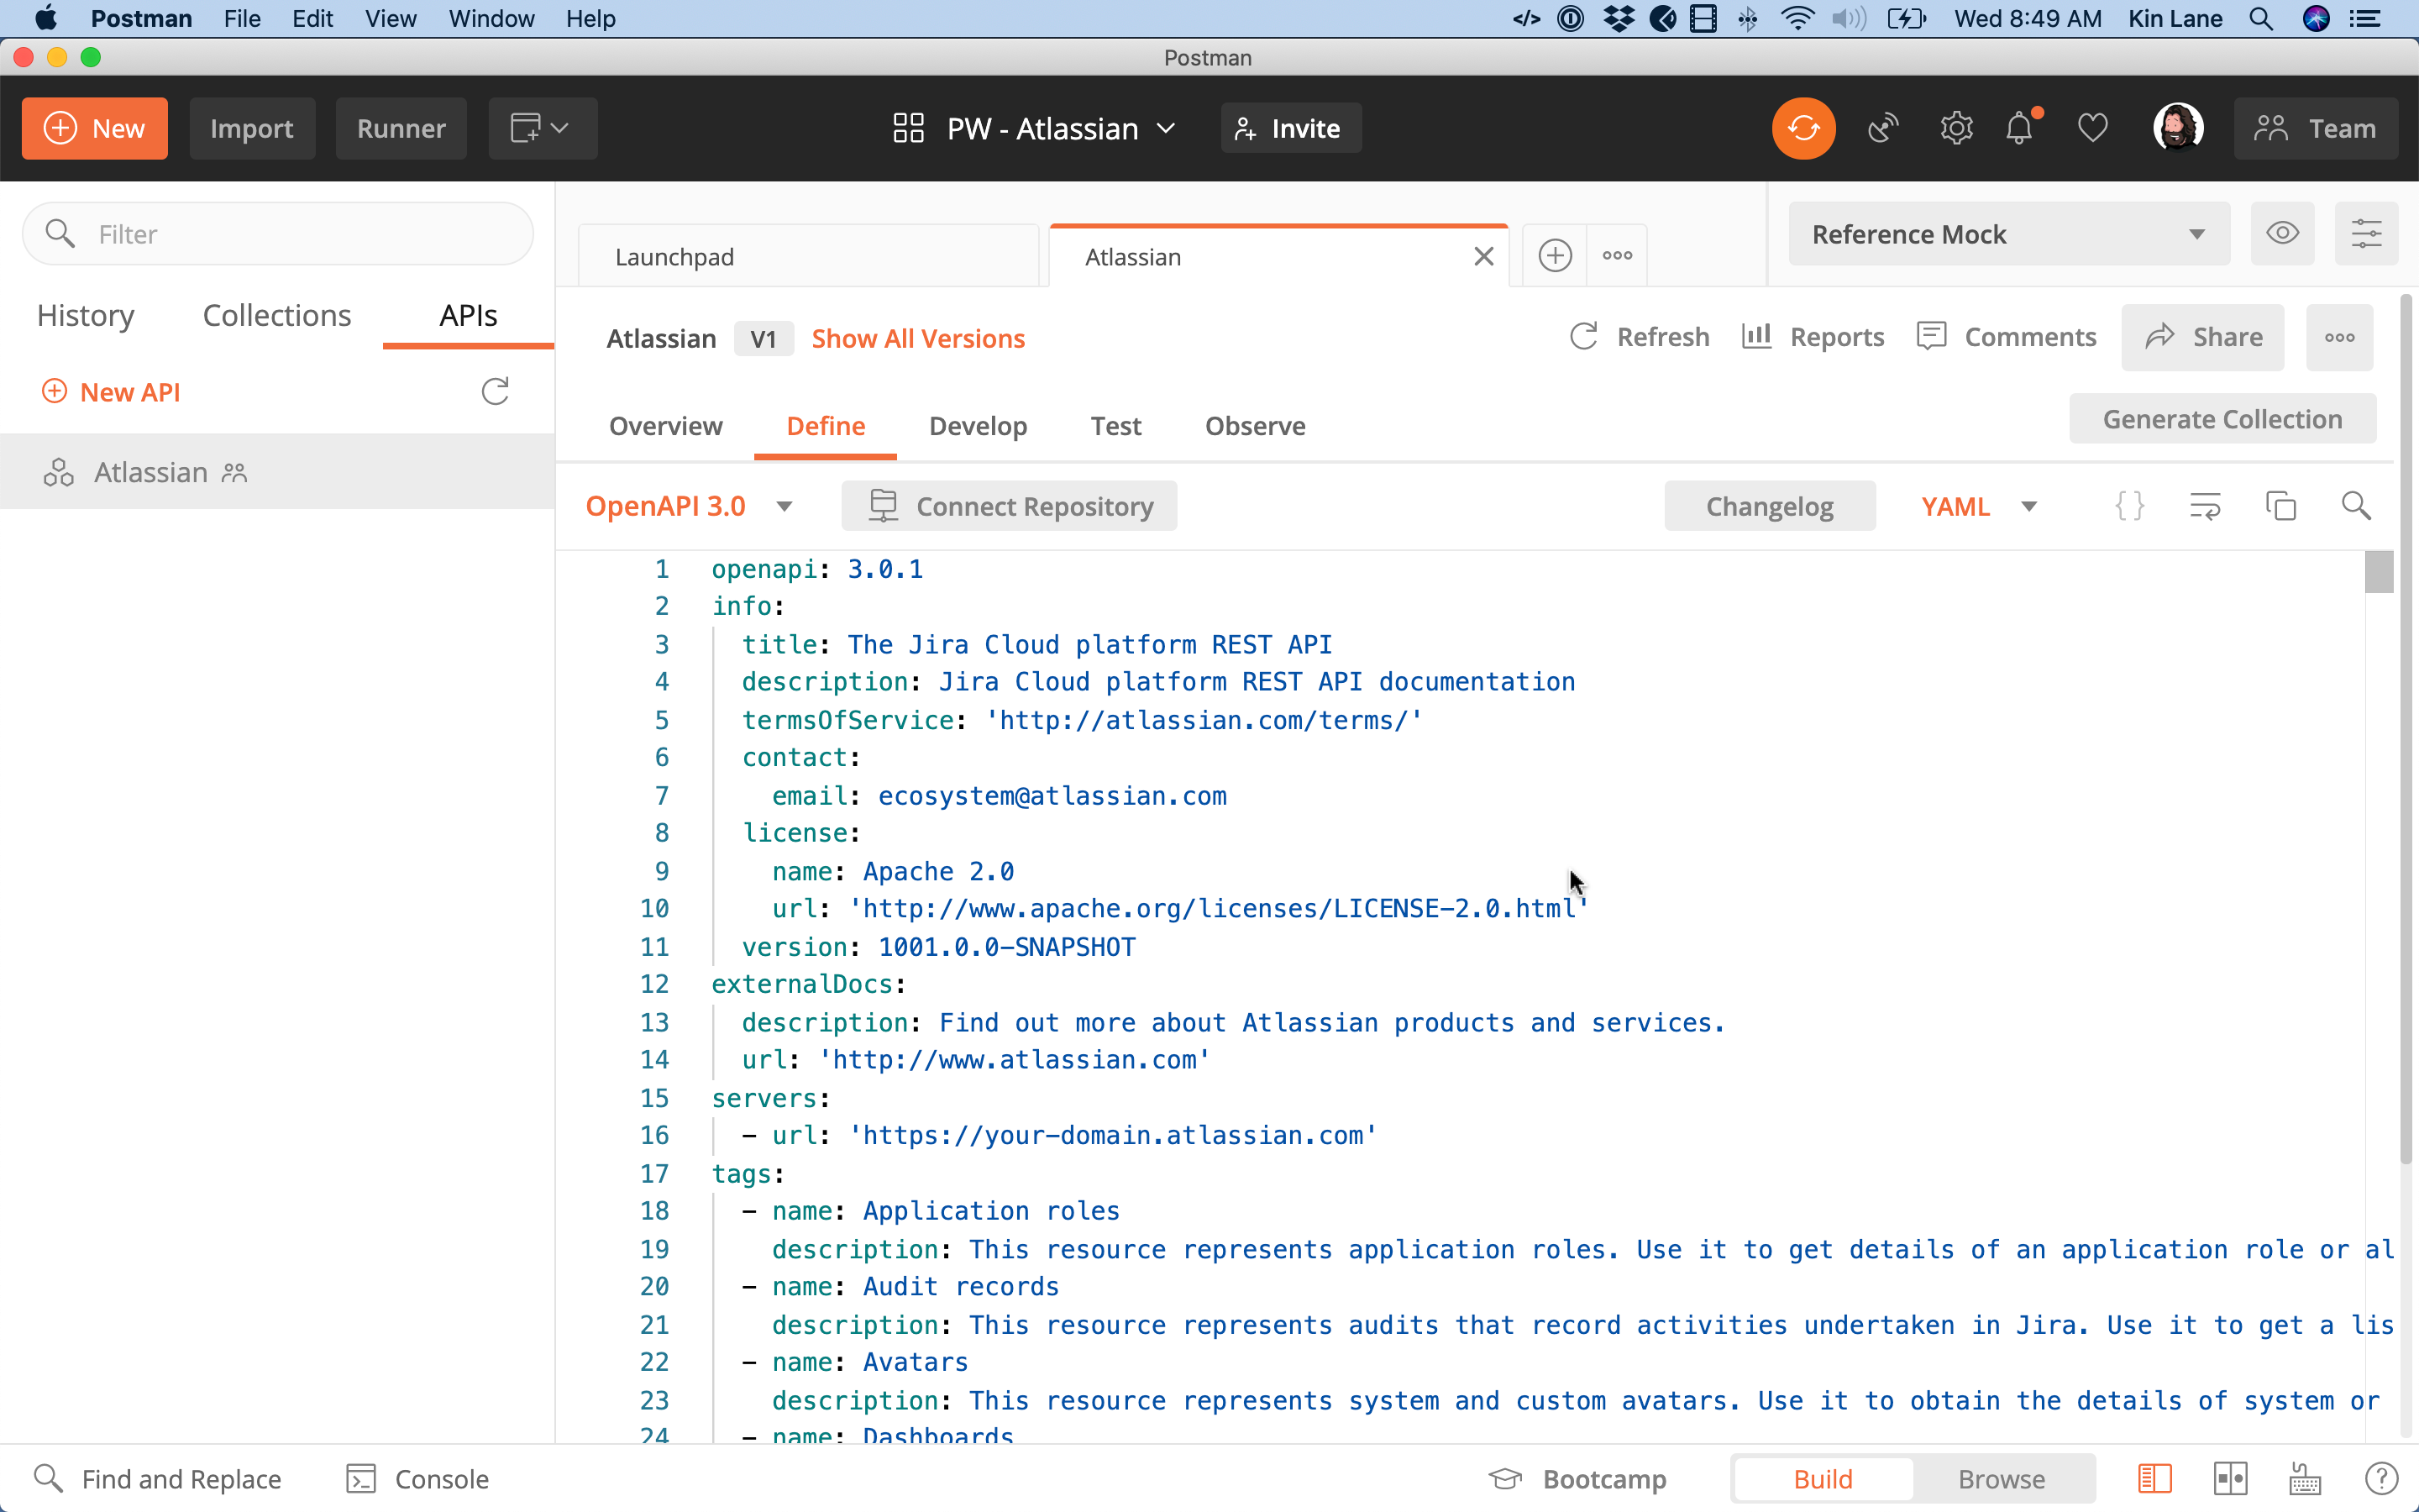Screen dimensions: 2419x1512
Task: Open the Changelog
Action: 1769,506
